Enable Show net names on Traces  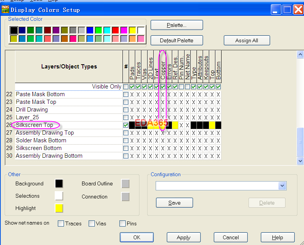[x=60, y=223]
